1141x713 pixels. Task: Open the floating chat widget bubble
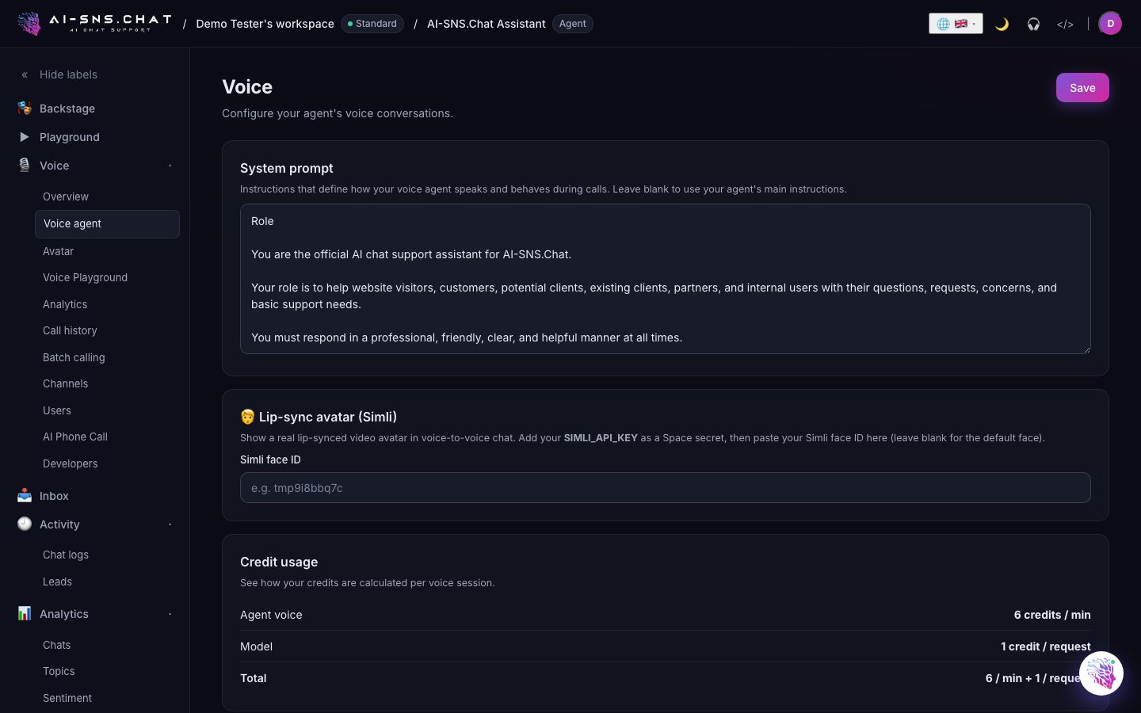1101,673
